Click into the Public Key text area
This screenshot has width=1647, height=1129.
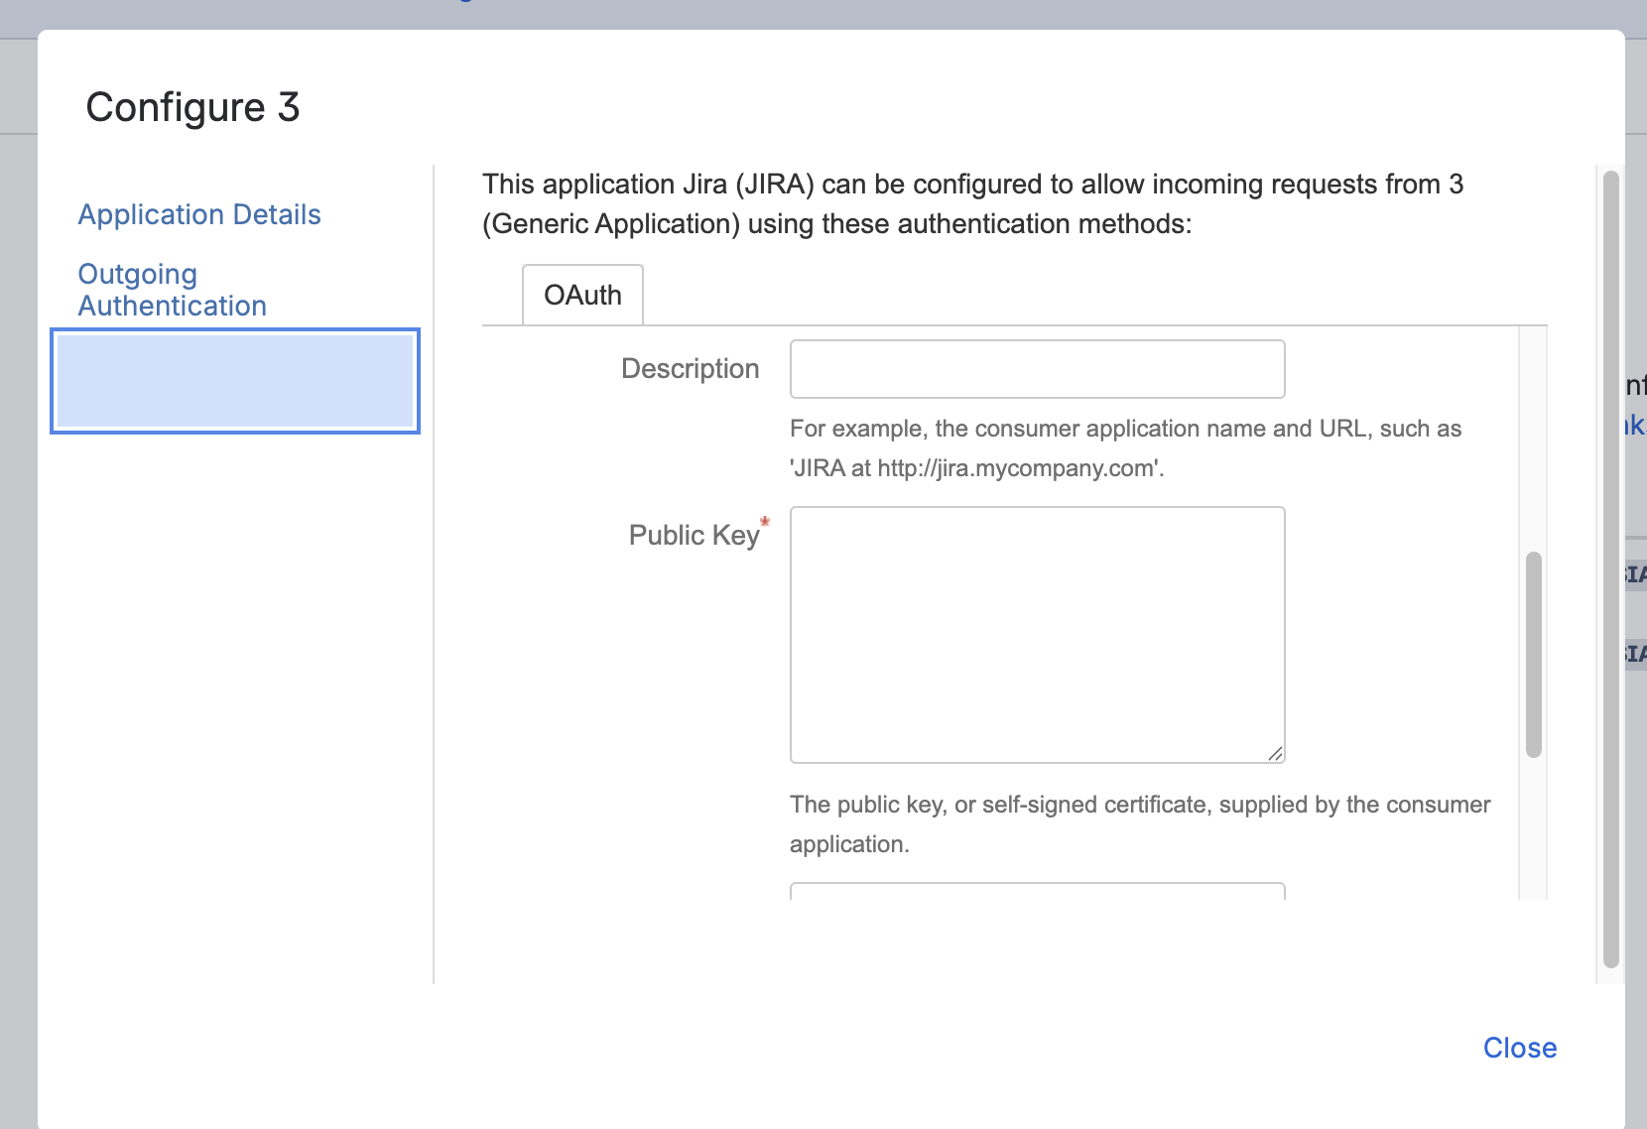click(1038, 635)
